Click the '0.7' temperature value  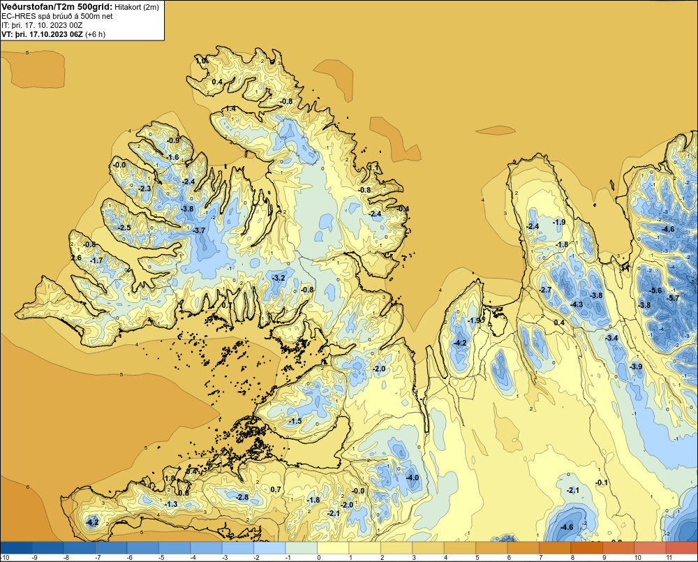[x=276, y=489]
